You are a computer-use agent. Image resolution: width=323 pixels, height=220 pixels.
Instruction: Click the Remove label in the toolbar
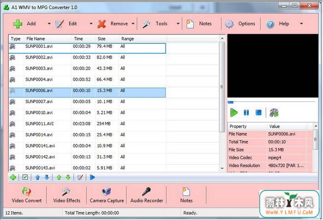click(x=119, y=24)
